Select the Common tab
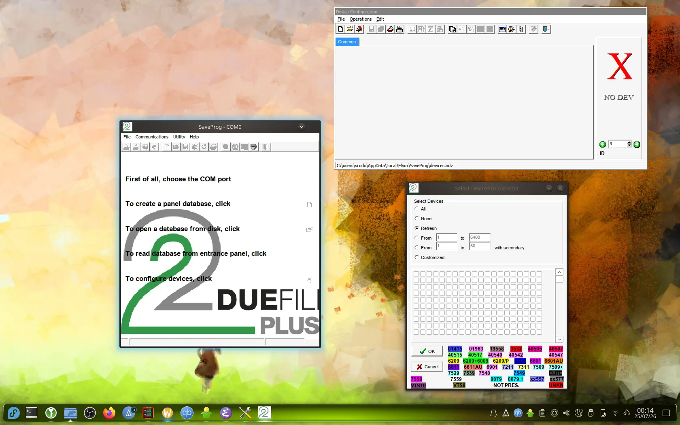This screenshot has width=680, height=425. 347,42
